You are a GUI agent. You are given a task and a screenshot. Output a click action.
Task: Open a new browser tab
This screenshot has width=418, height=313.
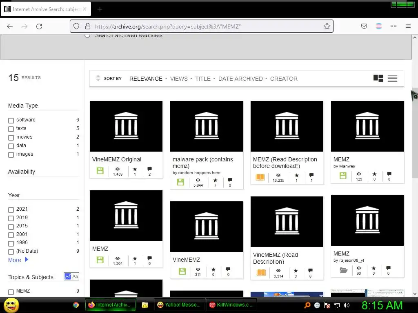click(x=100, y=9)
